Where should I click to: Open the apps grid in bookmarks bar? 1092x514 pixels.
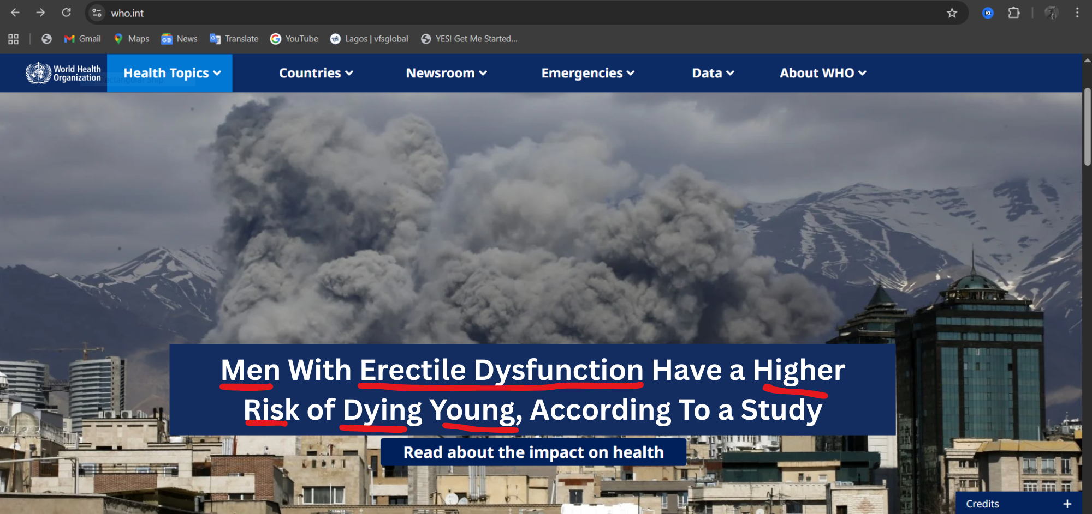(14, 39)
